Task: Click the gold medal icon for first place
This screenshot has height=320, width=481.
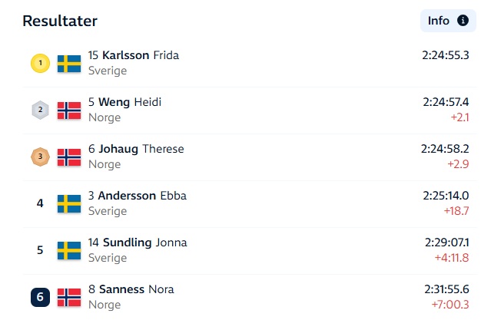Action: point(40,63)
